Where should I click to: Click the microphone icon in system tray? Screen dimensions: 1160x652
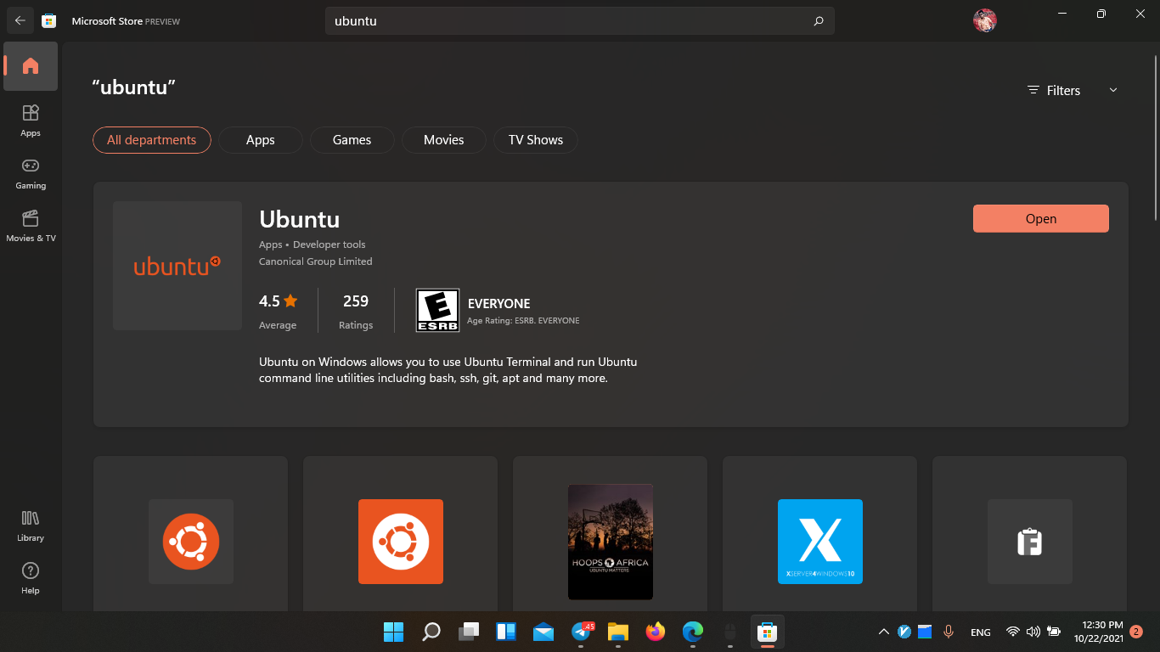point(949,632)
